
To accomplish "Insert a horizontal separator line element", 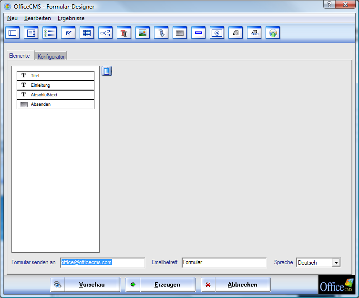I will click(x=198, y=33).
